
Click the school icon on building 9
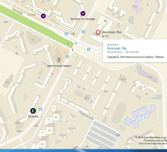[x=145, y=117]
